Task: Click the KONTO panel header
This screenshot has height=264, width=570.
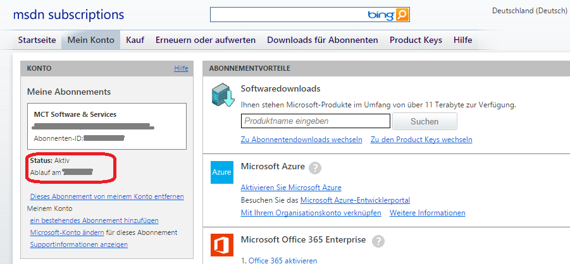Action: (107, 68)
